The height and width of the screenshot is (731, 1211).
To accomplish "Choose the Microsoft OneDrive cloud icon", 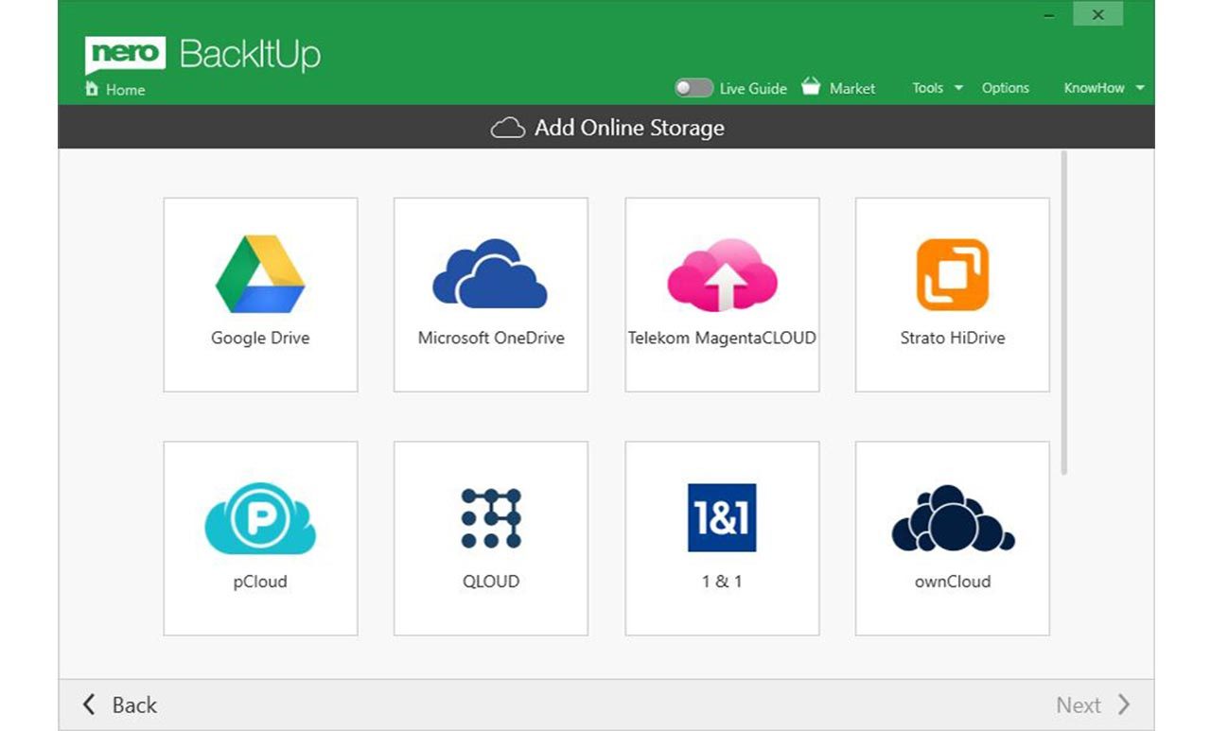I will 490,274.
